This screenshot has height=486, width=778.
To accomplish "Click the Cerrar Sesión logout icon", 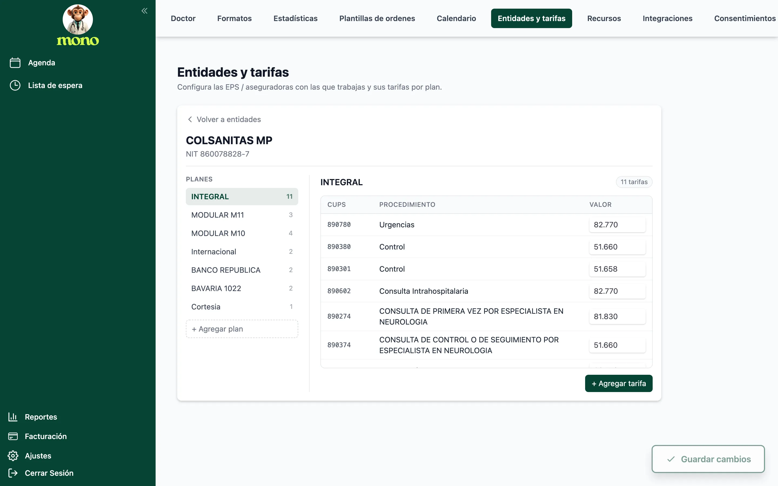I will click(x=13, y=473).
